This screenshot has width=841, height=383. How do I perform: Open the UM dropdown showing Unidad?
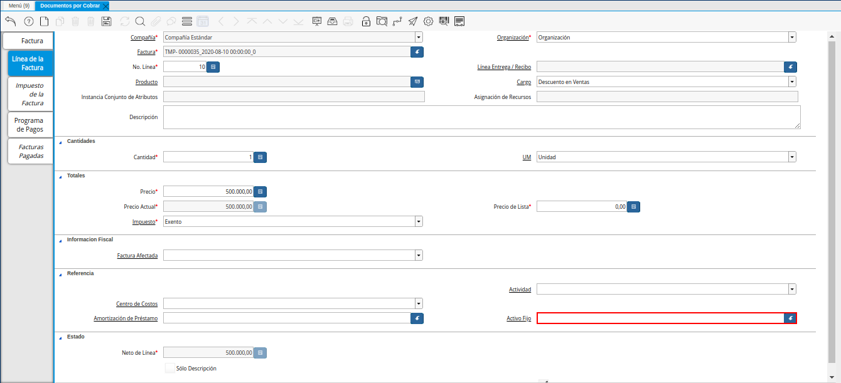coord(791,157)
